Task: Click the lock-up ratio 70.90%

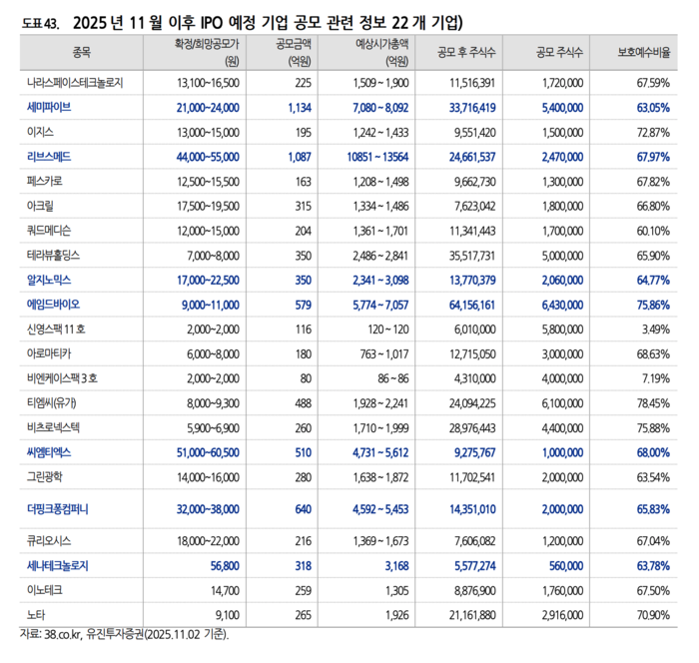Action: point(653,615)
